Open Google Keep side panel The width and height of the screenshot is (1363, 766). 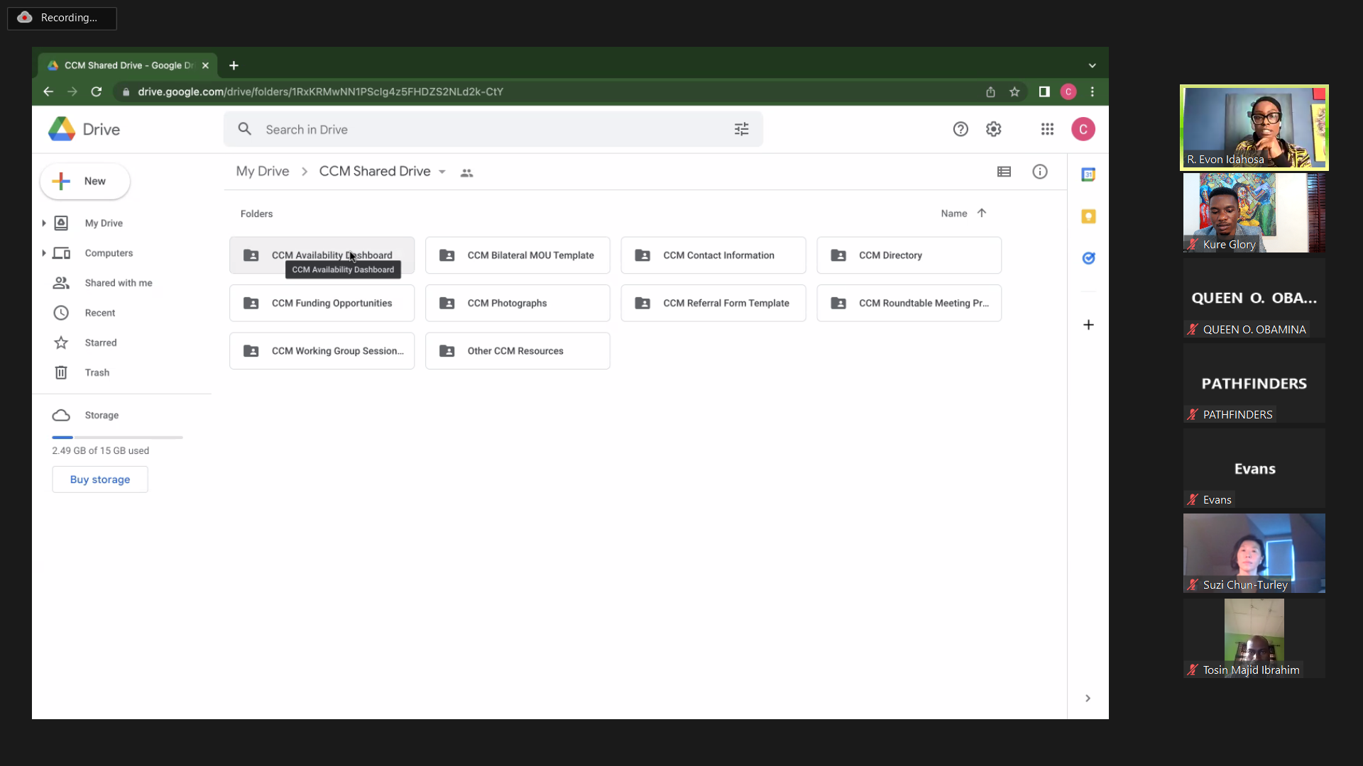1088,216
